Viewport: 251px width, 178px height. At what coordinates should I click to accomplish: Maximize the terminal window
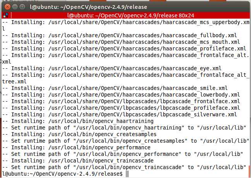coord(22,7)
